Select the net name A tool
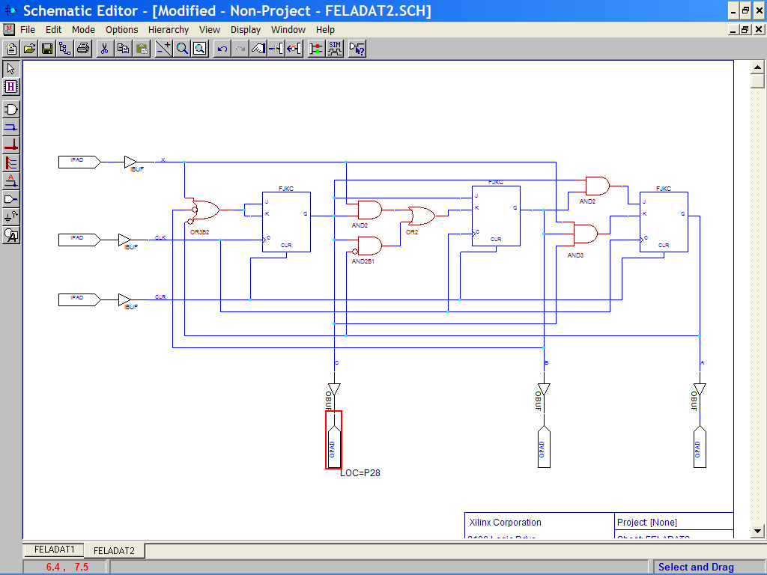Screen dimensions: 767x575 [x=10, y=181]
